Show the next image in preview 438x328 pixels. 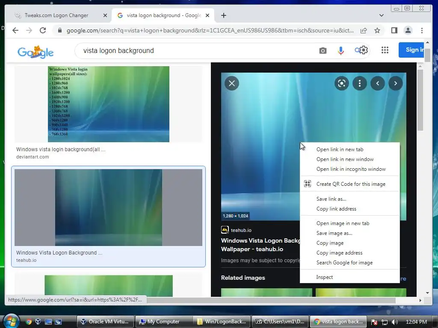pyautogui.click(x=396, y=83)
